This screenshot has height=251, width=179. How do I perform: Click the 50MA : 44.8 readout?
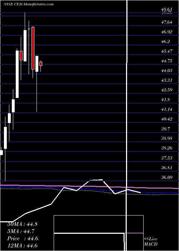[x=22, y=224]
